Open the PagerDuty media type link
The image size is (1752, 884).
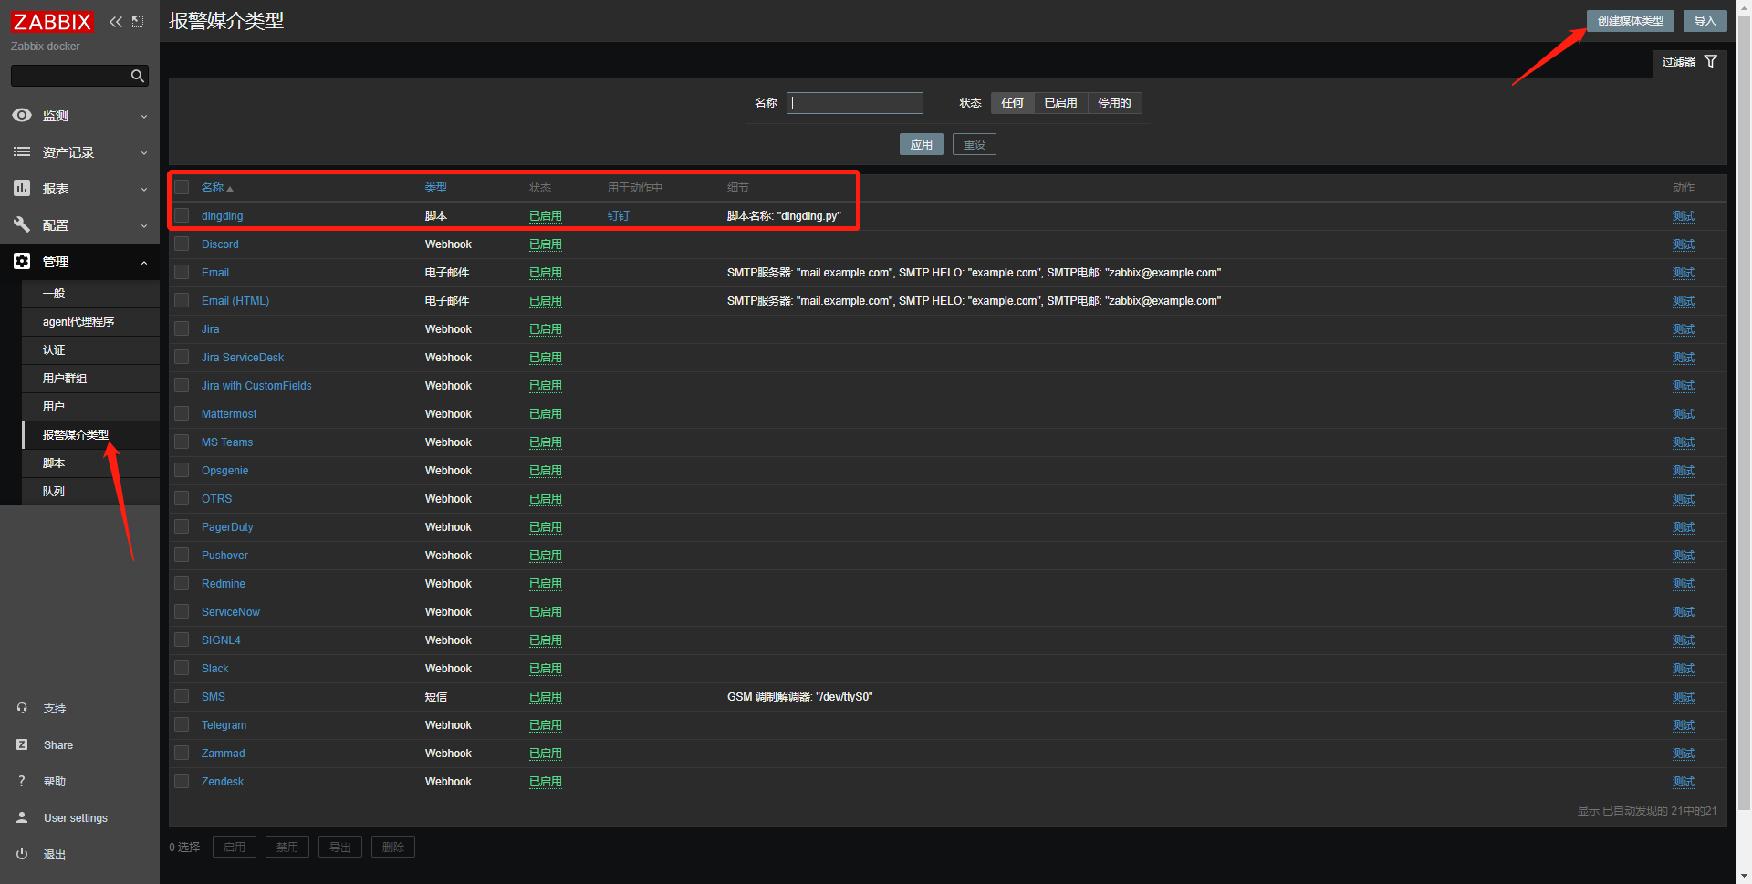pos(227,527)
